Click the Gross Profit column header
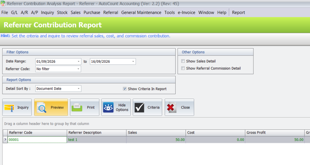 (275, 132)
